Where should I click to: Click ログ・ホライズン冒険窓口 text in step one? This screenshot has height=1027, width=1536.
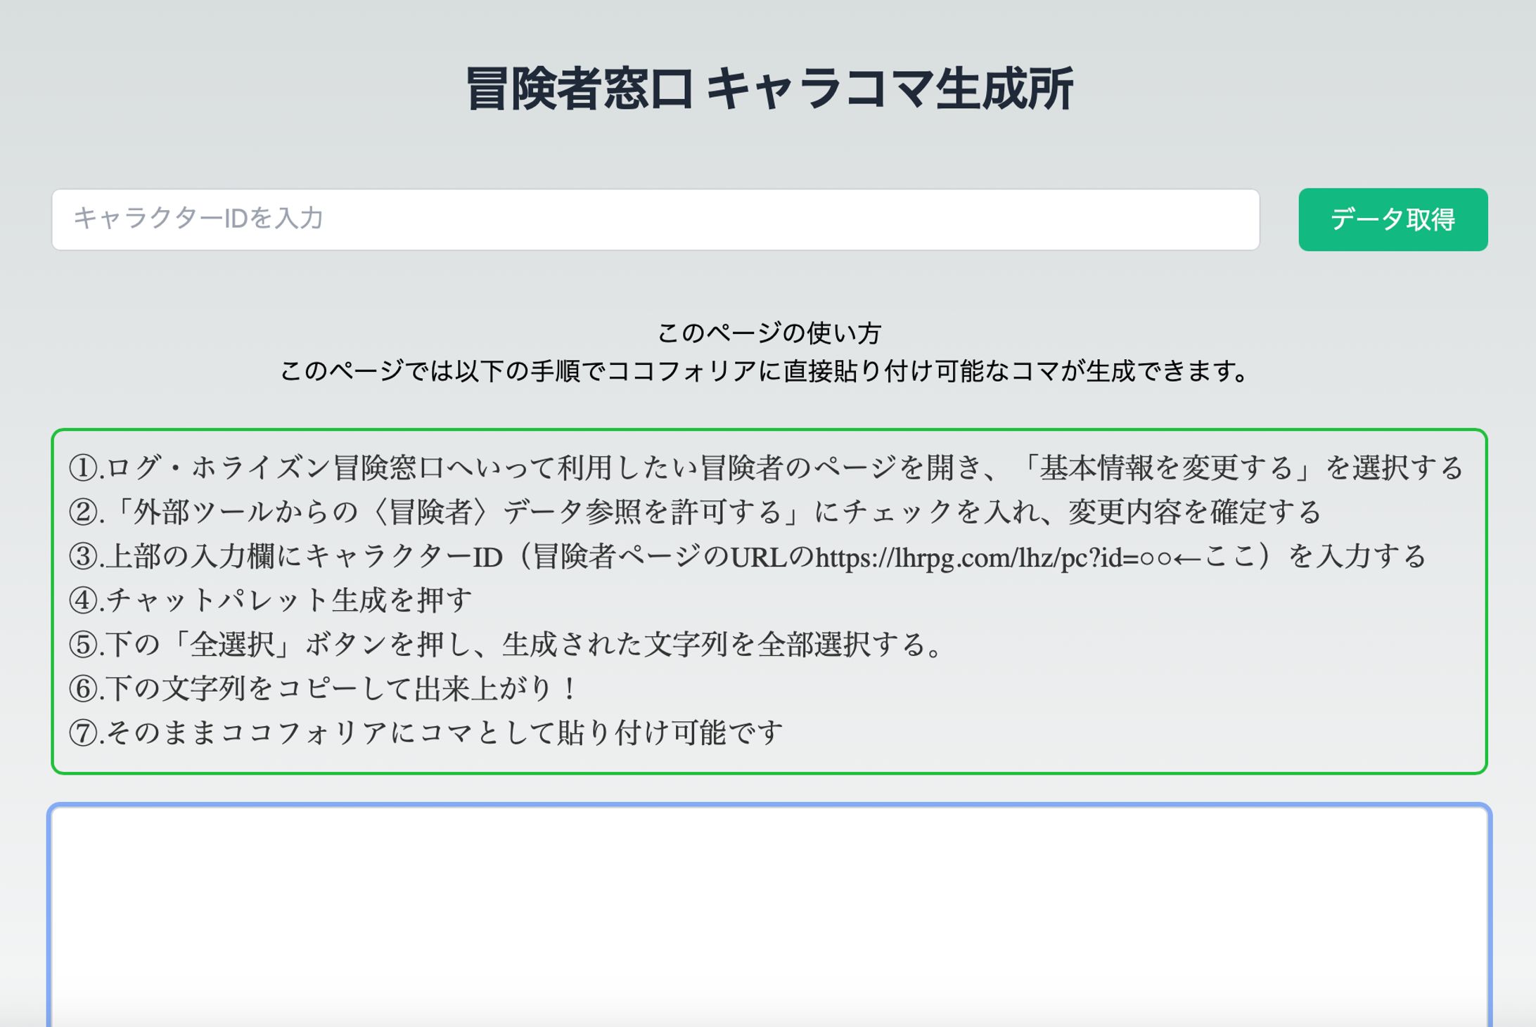click(x=276, y=468)
